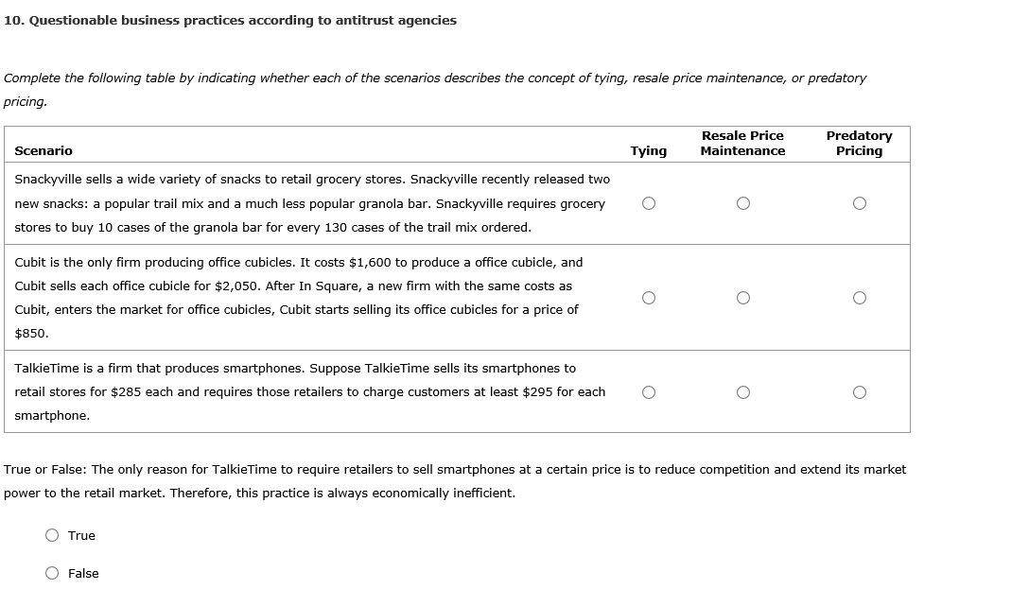
Task: Click the Tying column header
Action: (649, 151)
